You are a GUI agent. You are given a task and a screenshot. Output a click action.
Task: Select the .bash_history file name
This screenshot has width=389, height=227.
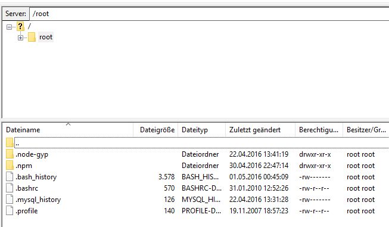pos(36,177)
